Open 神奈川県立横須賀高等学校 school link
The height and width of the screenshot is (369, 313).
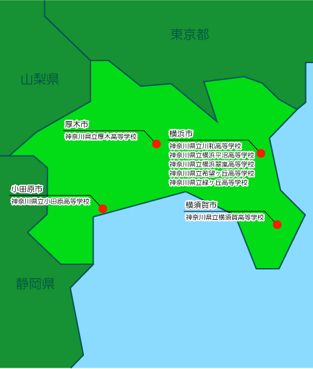[x=225, y=217]
